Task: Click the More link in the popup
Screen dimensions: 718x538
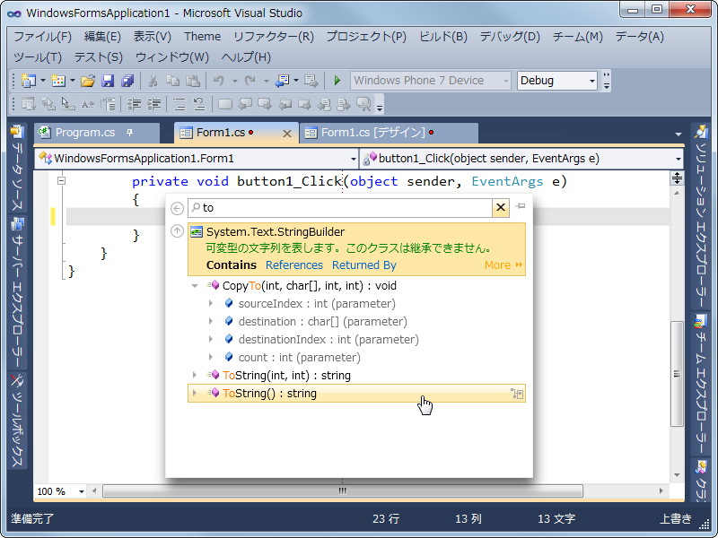Action: pos(503,265)
